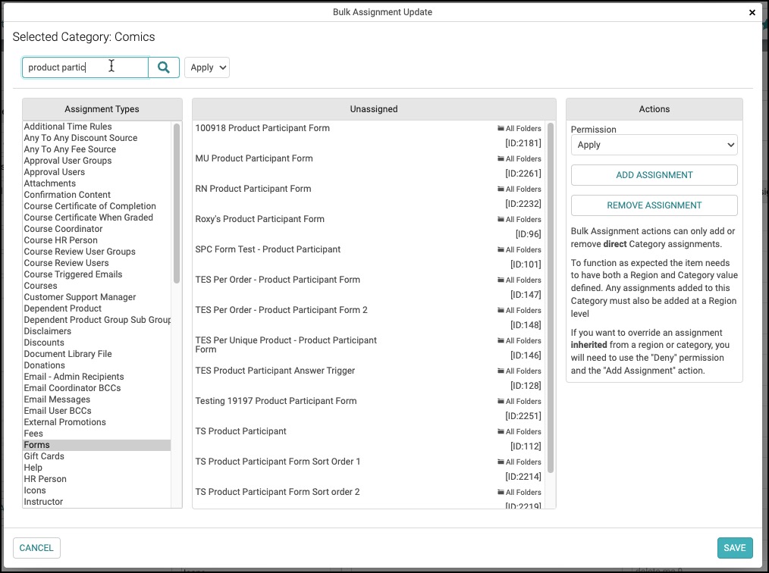
Task: Click the CANCEL button
Action: click(x=36, y=548)
